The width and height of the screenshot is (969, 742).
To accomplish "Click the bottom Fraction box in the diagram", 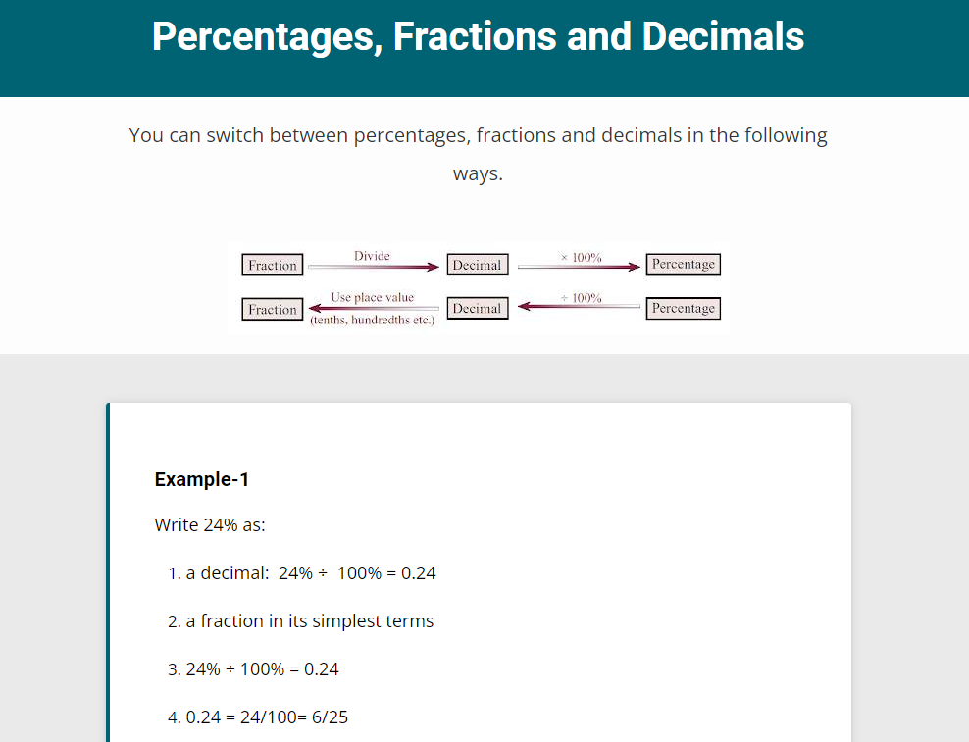I will (x=273, y=309).
